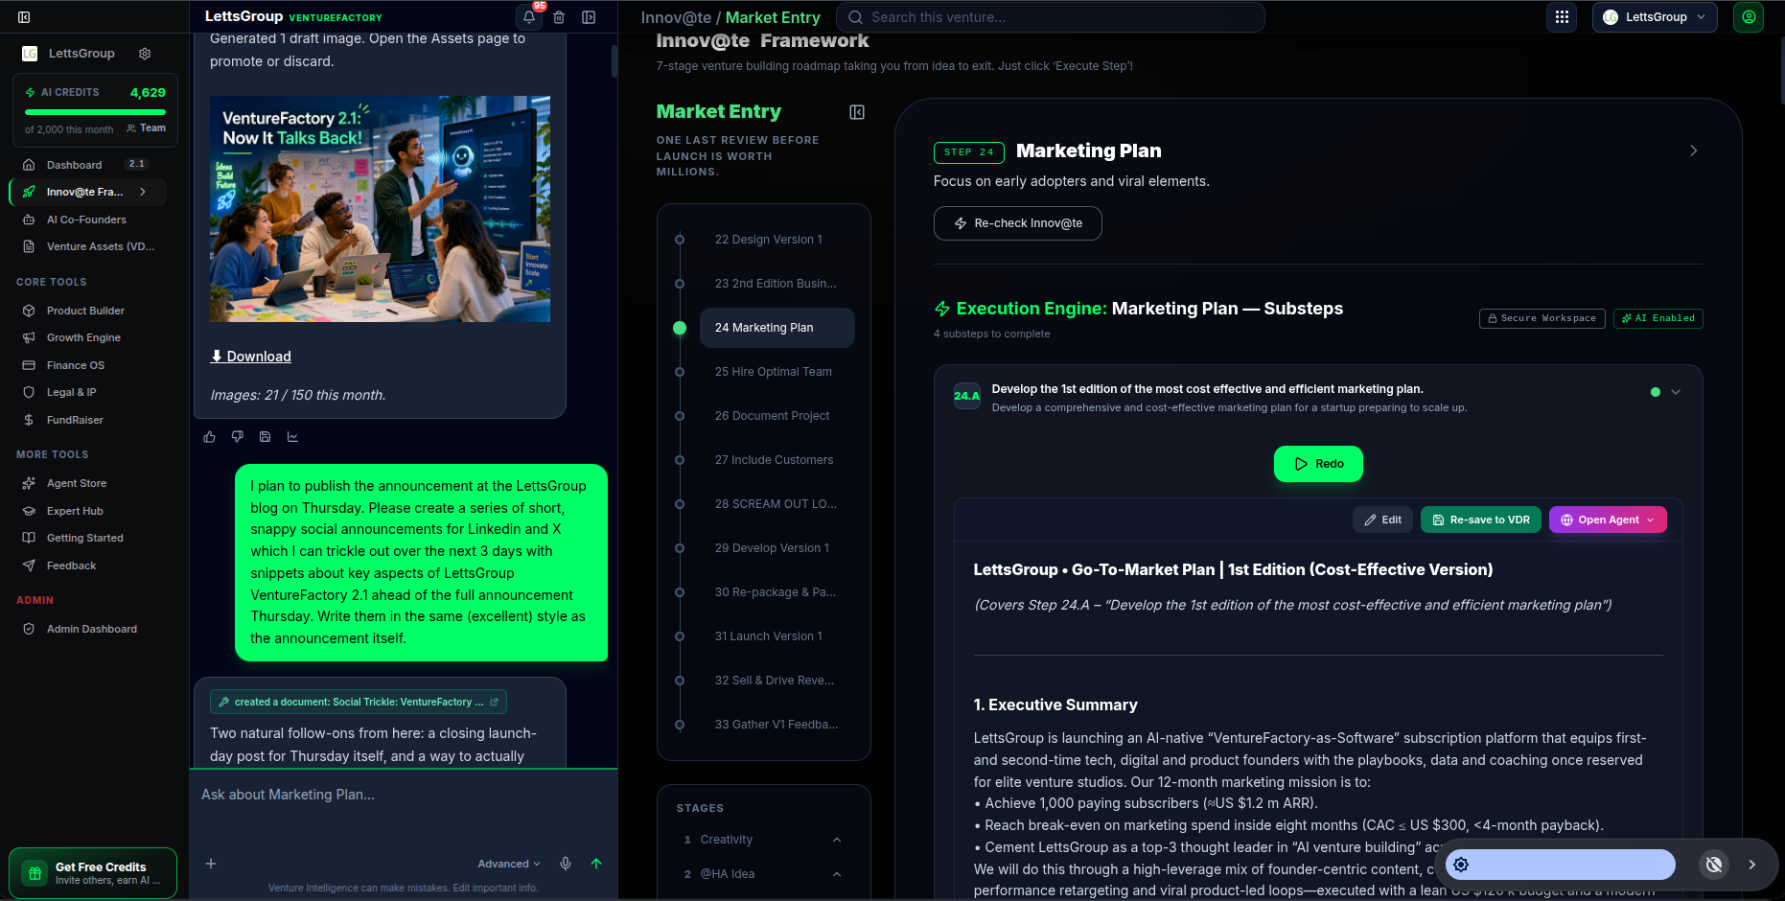This screenshot has width=1785, height=901.
Task: Click the Redo button
Action: [1318, 464]
